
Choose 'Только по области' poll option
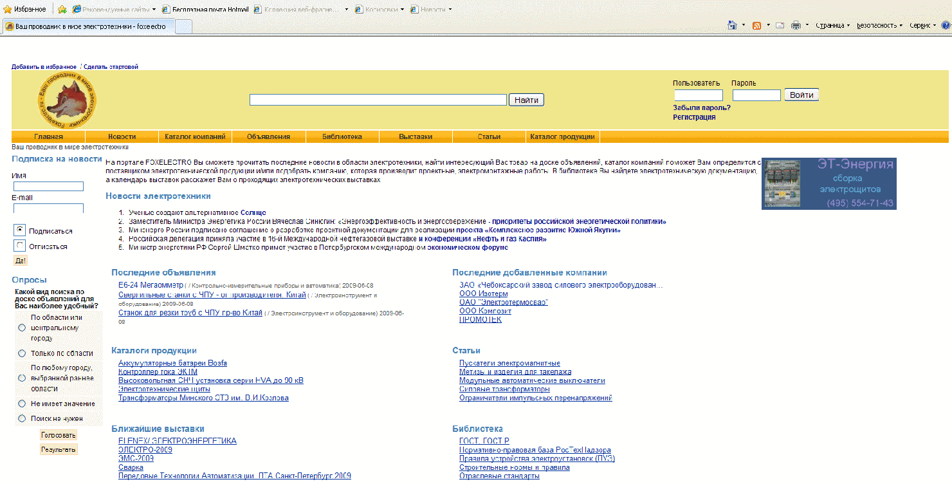coord(22,353)
